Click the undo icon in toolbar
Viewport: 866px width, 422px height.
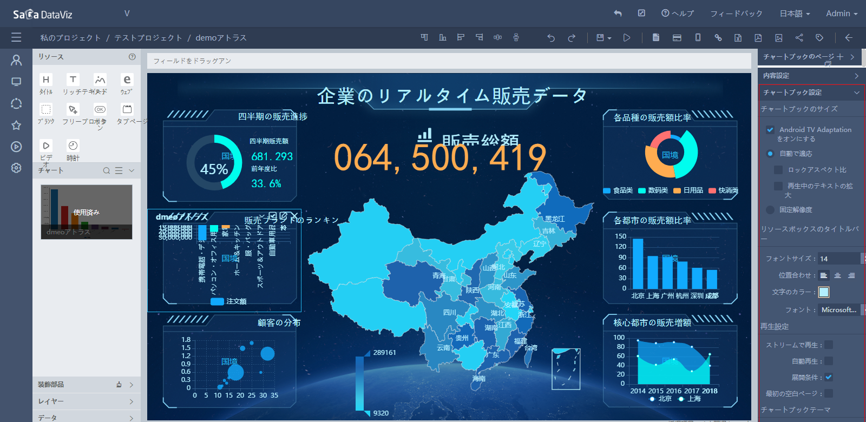click(551, 38)
